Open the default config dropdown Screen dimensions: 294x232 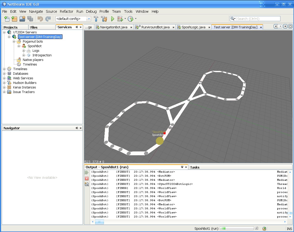89,19
